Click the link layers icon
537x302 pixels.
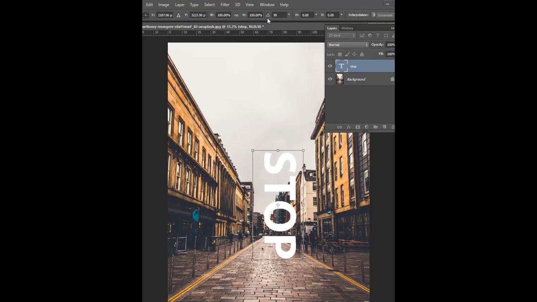[x=339, y=127]
